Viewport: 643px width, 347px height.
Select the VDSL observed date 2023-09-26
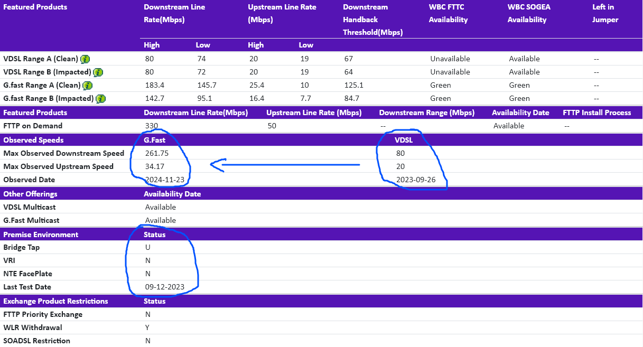pyautogui.click(x=415, y=180)
